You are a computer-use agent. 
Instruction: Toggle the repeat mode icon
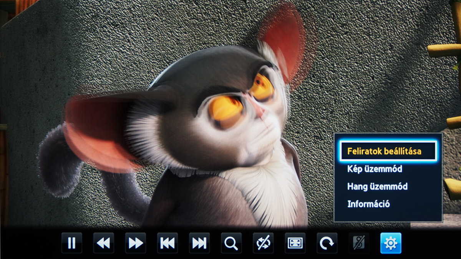pos(263,243)
